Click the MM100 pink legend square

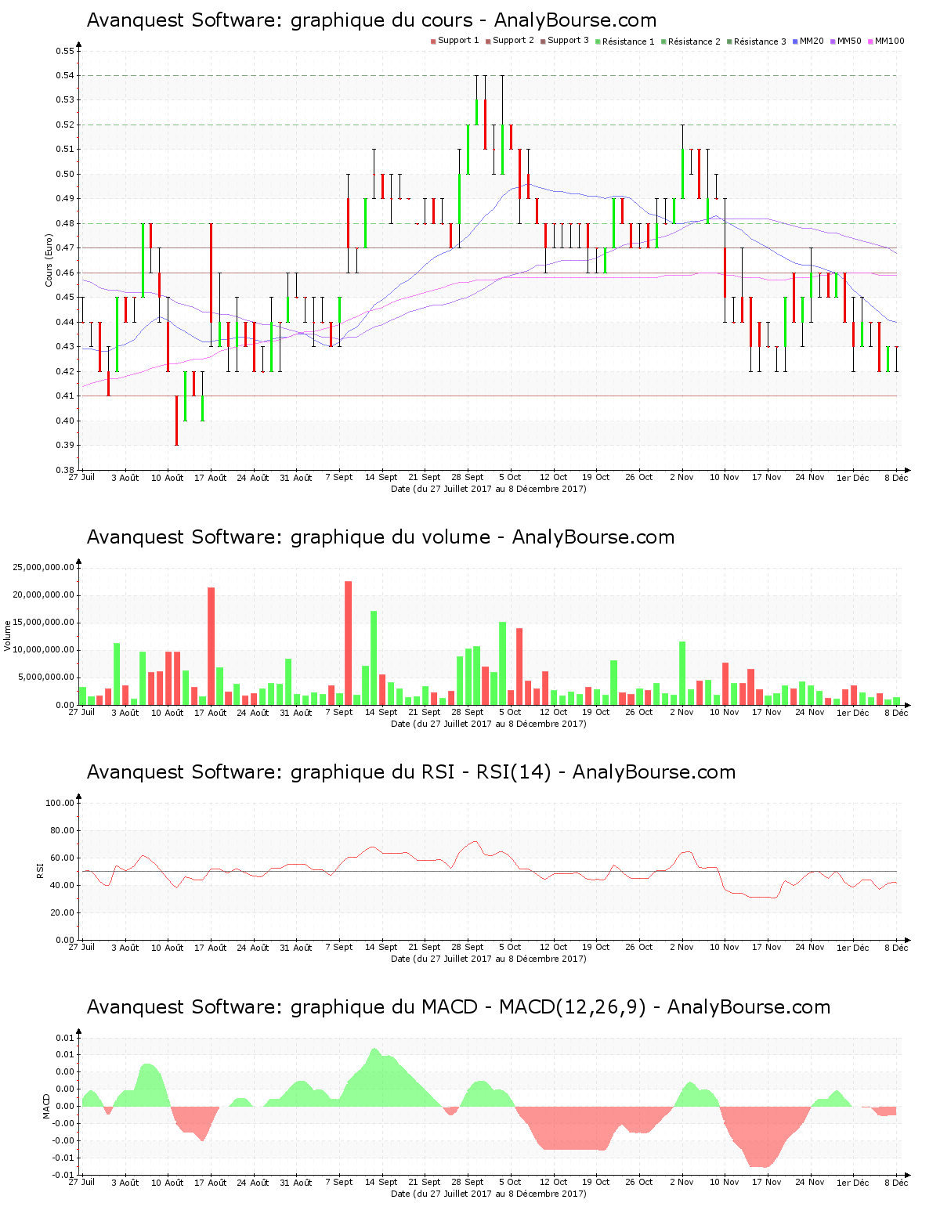click(870, 41)
